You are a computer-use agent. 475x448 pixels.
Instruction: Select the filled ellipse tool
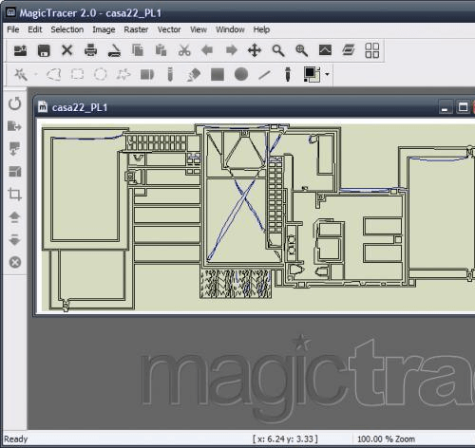click(x=241, y=74)
